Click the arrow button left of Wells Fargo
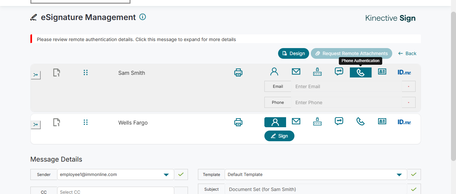Image resolution: width=456 pixels, height=194 pixels. tap(35, 125)
